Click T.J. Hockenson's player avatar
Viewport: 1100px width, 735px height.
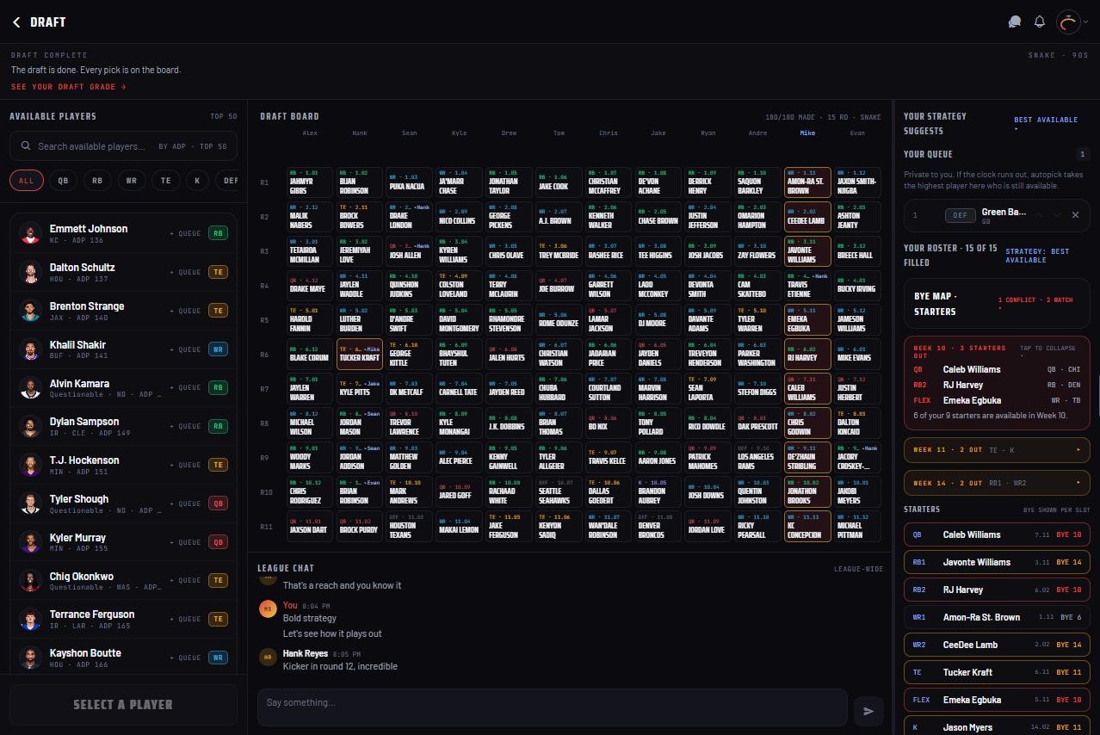pyautogui.click(x=31, y=466)
